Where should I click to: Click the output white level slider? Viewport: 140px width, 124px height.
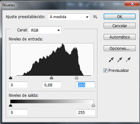(93, 105)
